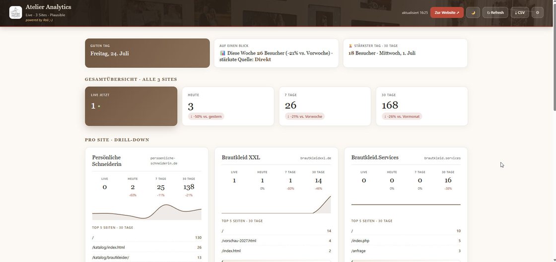Click the bar chart emoji in Auf einen Blick
The image size is (556, 262).
(x=223, y=53)
